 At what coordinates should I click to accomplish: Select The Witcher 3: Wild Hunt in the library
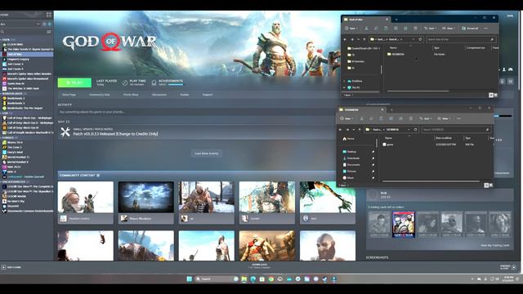pos(23,89)
